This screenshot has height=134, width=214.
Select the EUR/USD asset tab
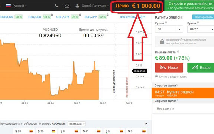click(x=7, y=17)
